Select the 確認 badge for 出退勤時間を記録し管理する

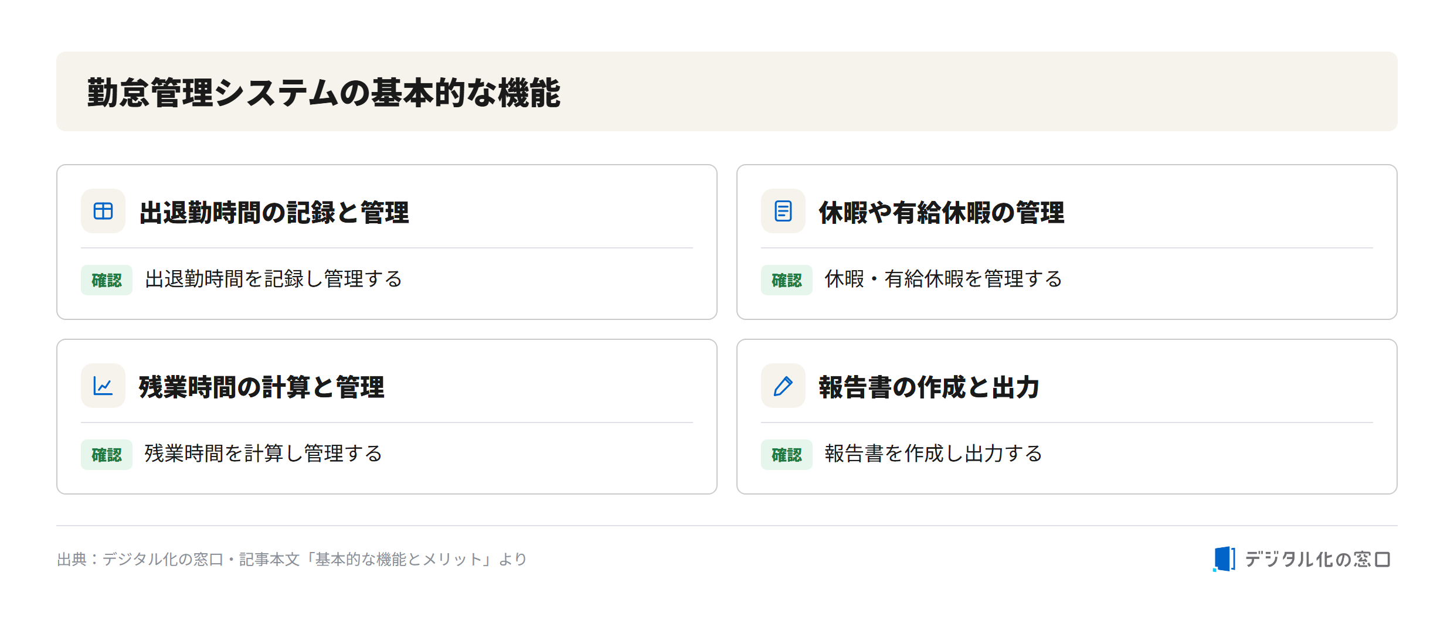click(x=107, y=280)
